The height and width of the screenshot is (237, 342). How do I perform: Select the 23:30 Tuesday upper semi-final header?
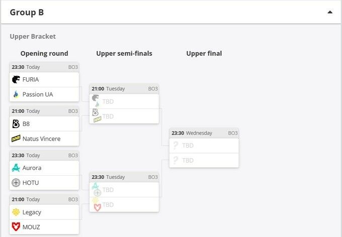[x=124, y=177]
